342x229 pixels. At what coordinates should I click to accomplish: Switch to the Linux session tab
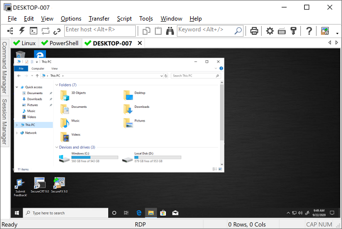[24, 43]
